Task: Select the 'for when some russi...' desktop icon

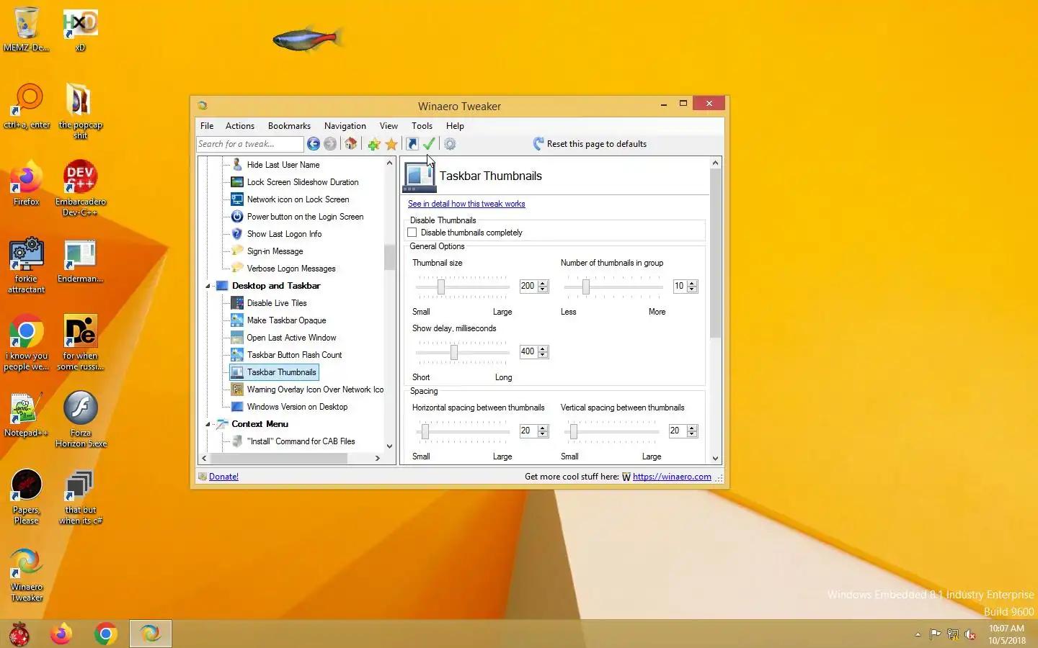Action: click(x=80, y=343)
